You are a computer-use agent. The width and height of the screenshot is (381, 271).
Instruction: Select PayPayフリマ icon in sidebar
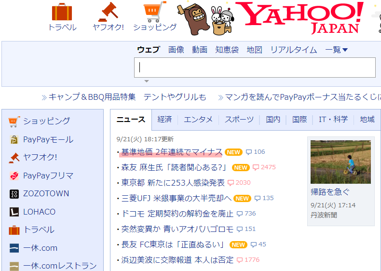(x=14, y=176)
